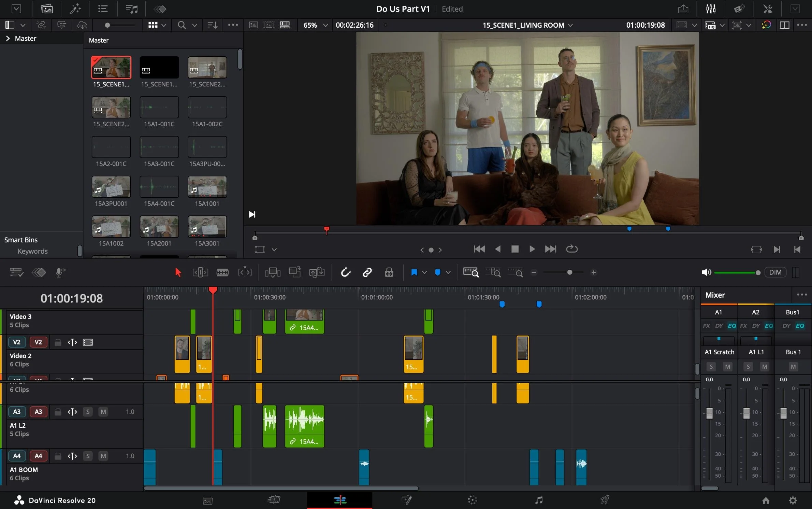Open the Deliver rocket page icon

605,500
